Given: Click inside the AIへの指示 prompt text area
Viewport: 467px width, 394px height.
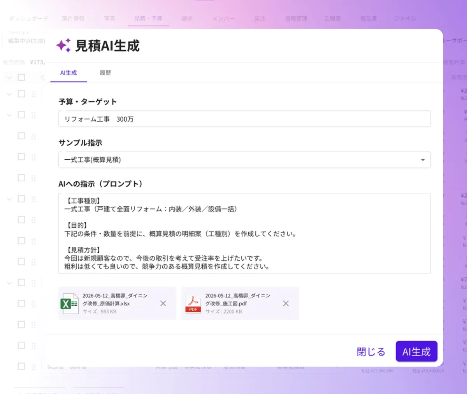Looking at the screenshot, I should 244,233.
